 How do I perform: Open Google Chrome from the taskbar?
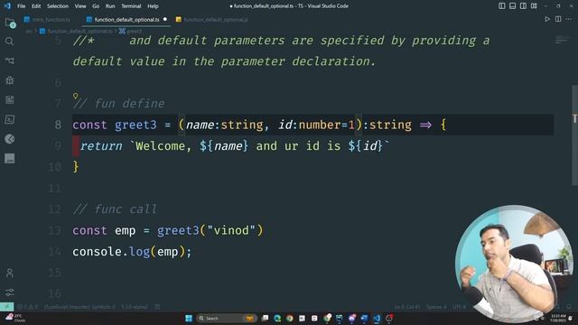coord(290,318)
